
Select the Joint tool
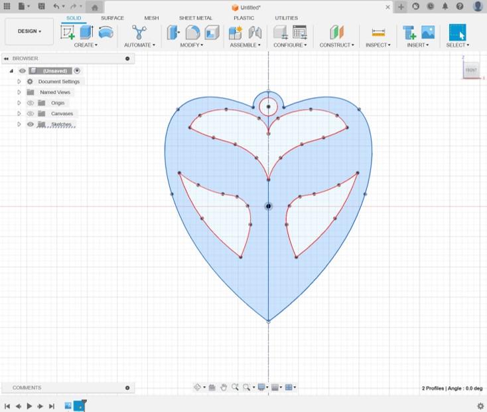[255, 33]
